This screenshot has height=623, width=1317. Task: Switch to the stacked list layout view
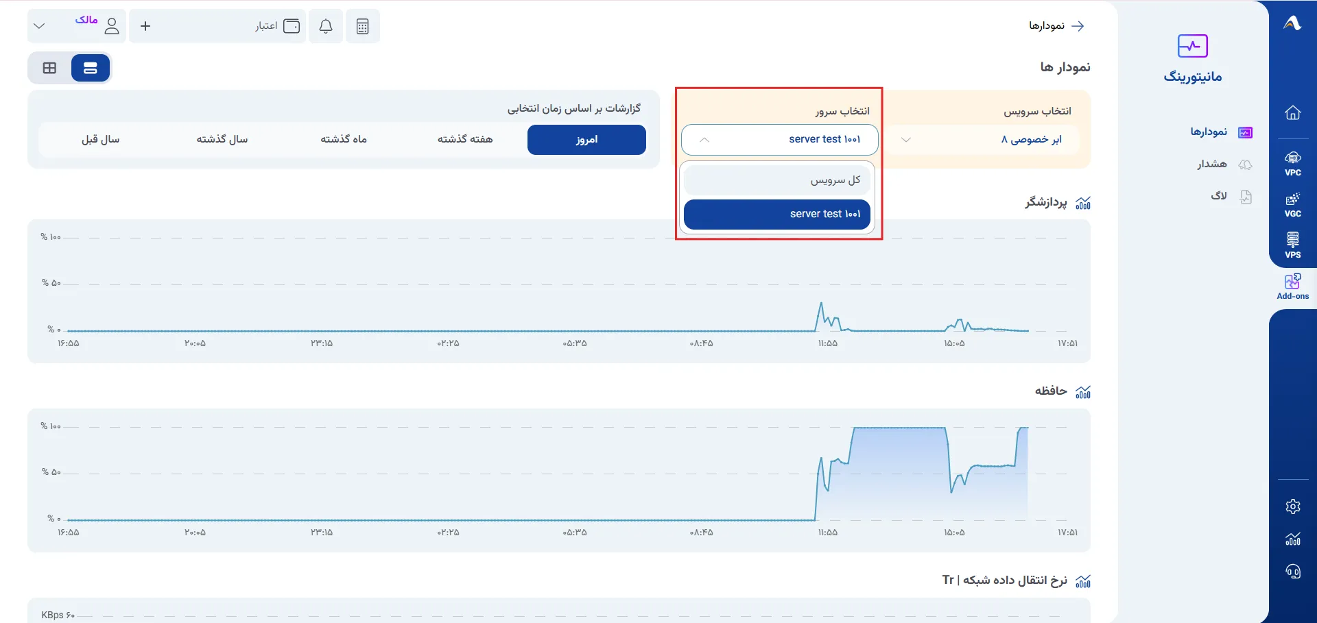coord(91,68)
